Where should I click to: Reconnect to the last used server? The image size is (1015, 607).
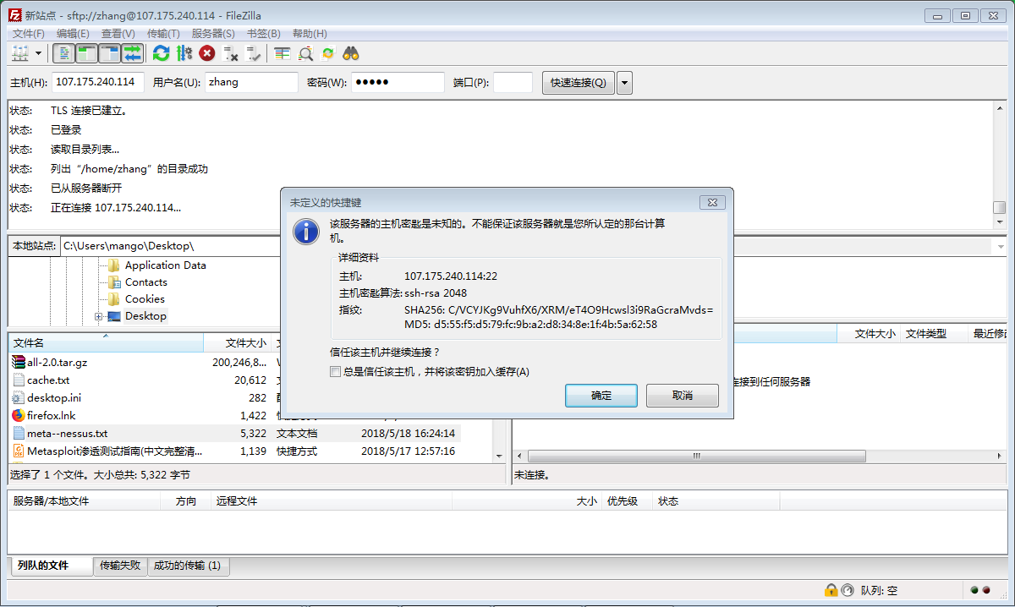[253, 53]
